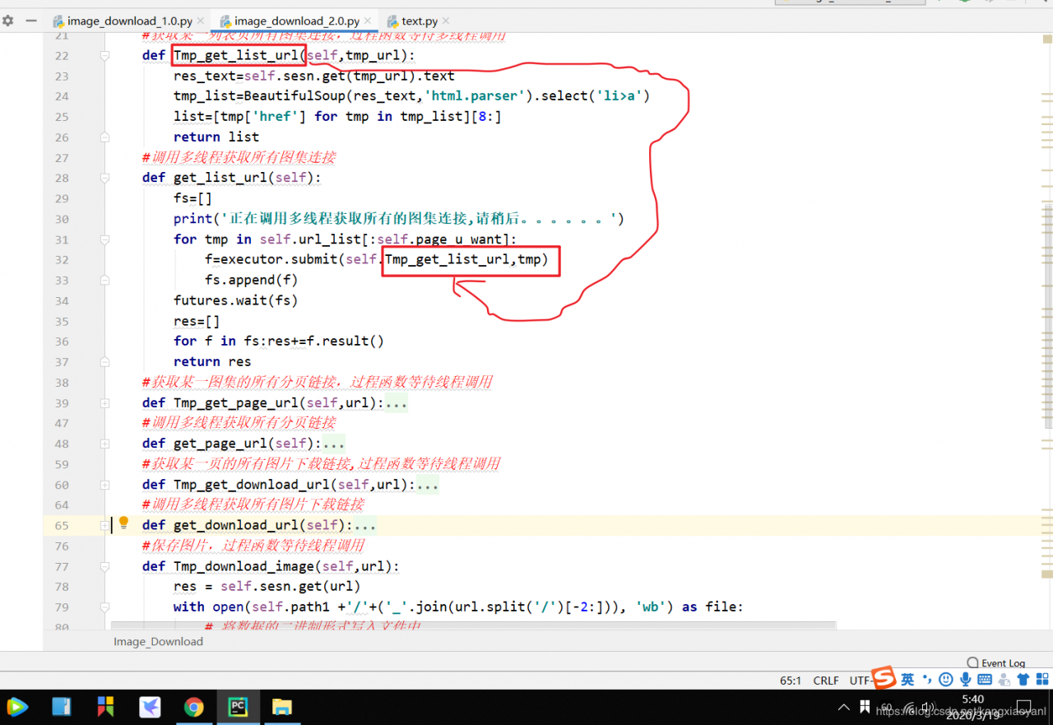Click the PyCharm taskbar icon
This screenshot has height=725, width=1053.
click(238, 707)
